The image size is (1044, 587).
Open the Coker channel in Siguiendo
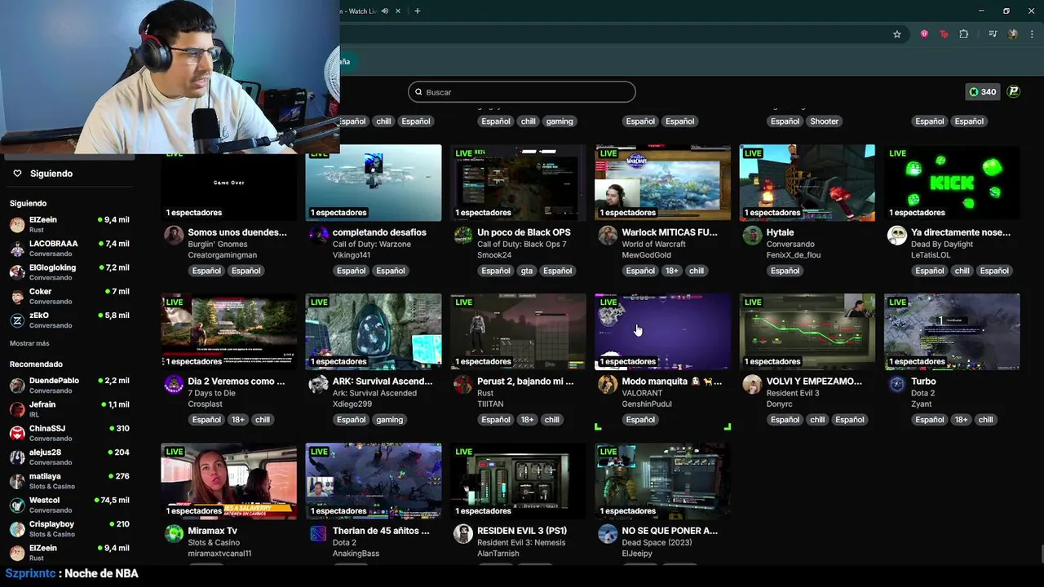click(69, 297)
